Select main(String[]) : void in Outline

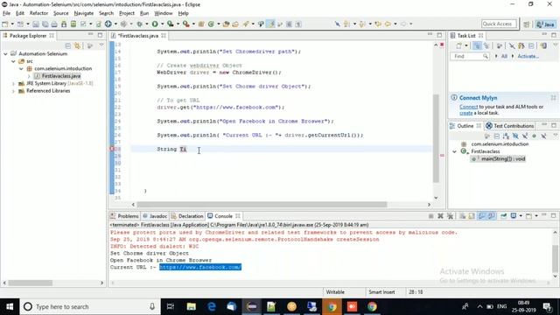(x=499, y=159)
